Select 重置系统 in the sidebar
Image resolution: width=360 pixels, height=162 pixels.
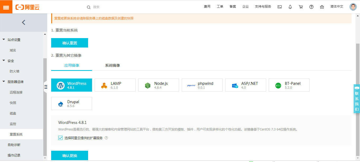[x=21, y=134]
